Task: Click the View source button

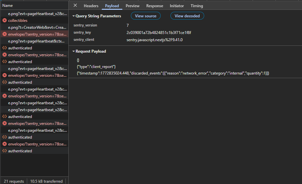Action: tap(146, 16)
